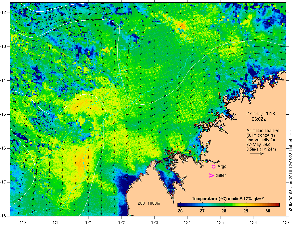
Task: Click the latitude label -15
Action: coord(4,114)
